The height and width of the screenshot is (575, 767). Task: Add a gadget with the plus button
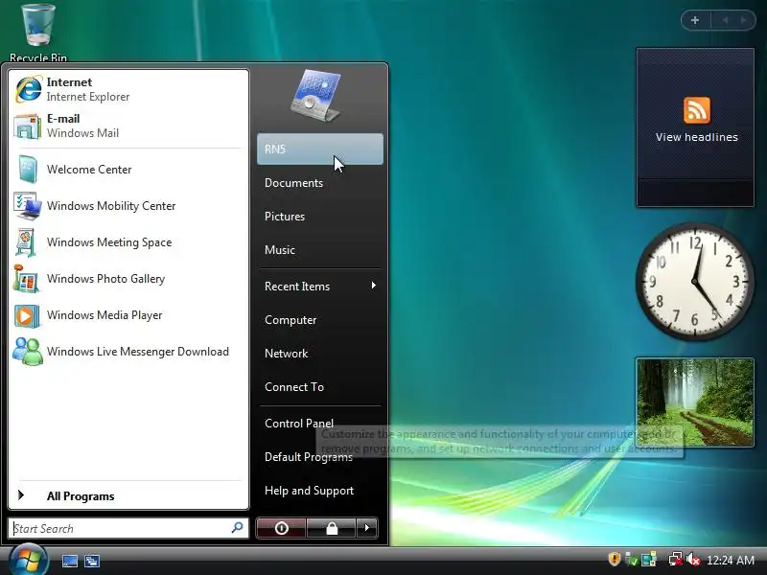coord(694,20)
